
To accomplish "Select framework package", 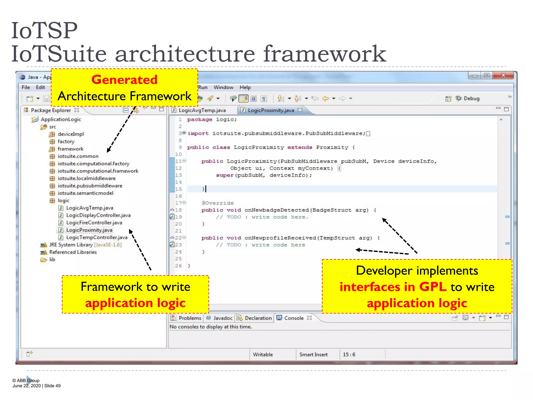I will 66,149.
